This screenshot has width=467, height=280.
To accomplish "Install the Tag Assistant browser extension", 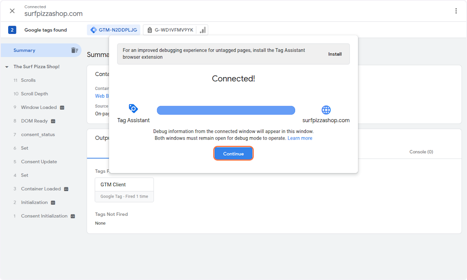I will coord(335,54).
